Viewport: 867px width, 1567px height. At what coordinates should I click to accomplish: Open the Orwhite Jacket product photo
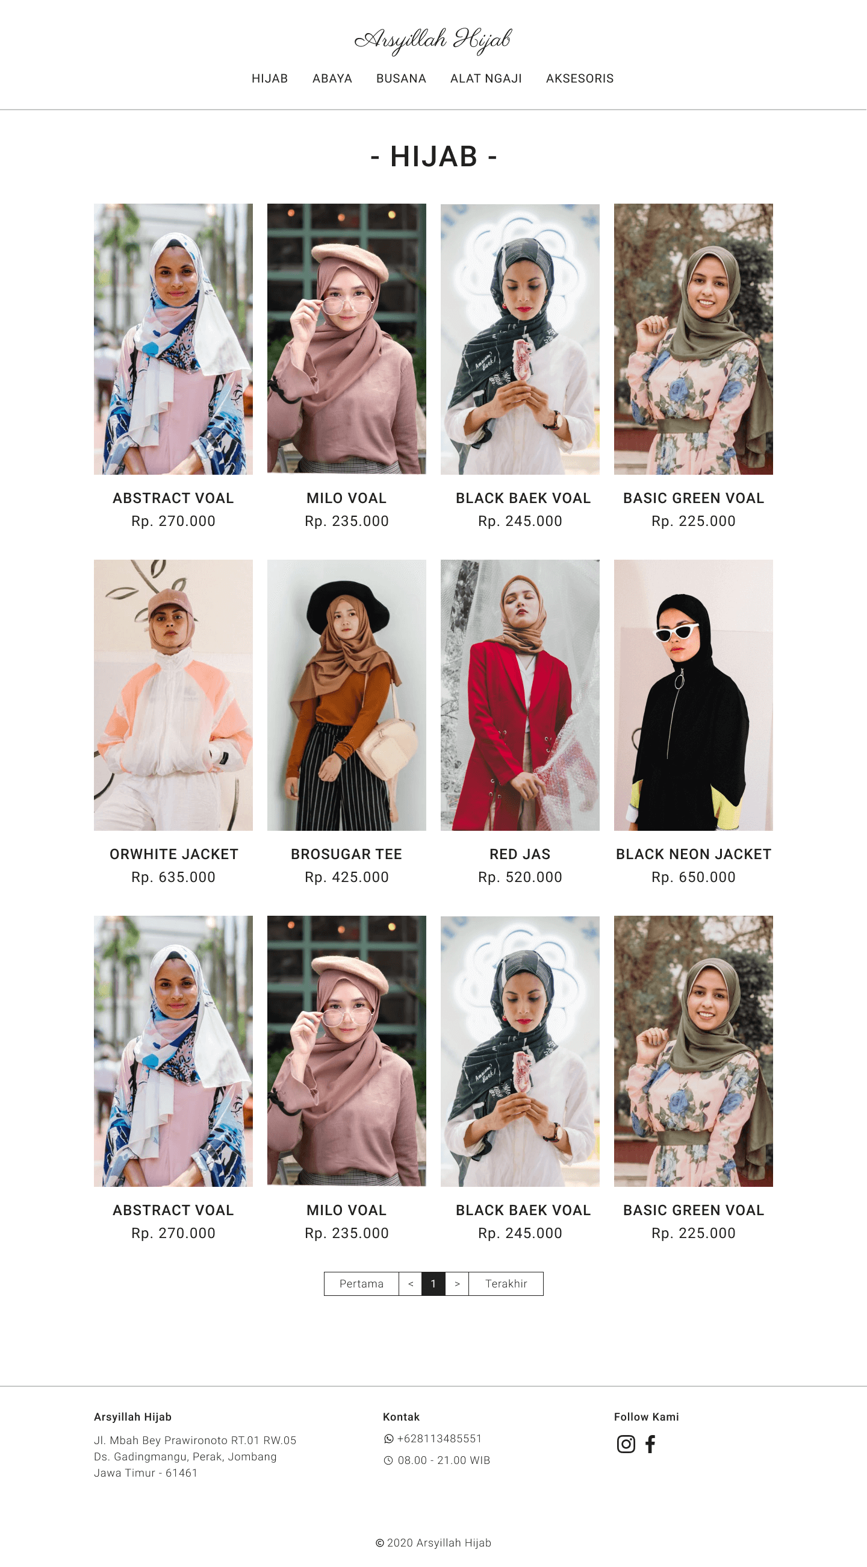pos(173,695)
